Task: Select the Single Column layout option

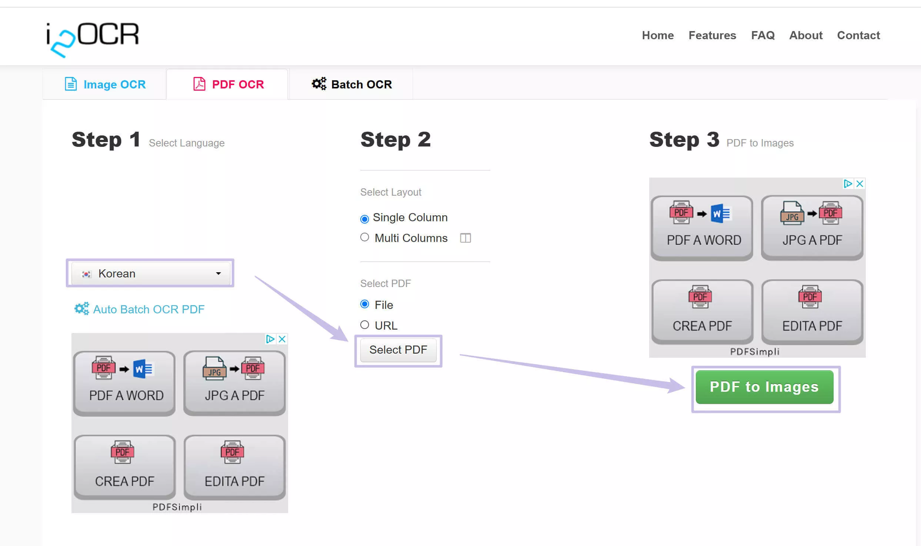Action: tap(364, 219)
